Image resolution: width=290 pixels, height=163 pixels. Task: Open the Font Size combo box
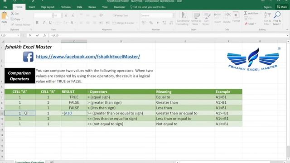coord(58,15)
